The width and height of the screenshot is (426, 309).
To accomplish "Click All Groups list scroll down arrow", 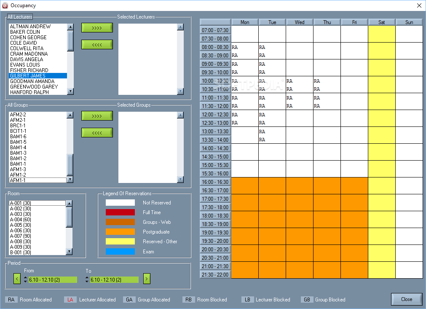I will click(70, 179).
